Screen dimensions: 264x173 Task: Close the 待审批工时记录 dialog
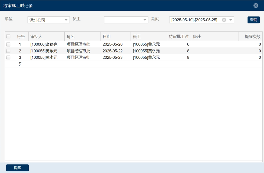click(x=256, y=6)
